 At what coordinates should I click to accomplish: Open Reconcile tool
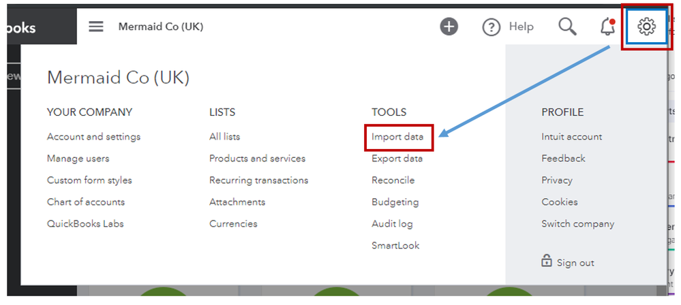393,180
